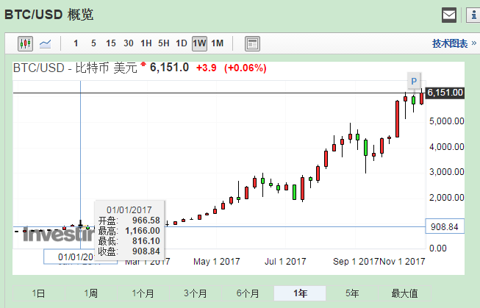Screen dimensions: 480x308
Task: Select the 1H interval
Action: 146,43
